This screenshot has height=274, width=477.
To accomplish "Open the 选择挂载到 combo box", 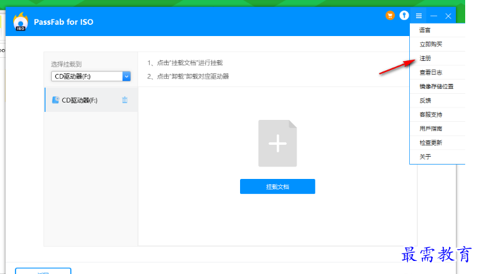I will tap(91, 76).
